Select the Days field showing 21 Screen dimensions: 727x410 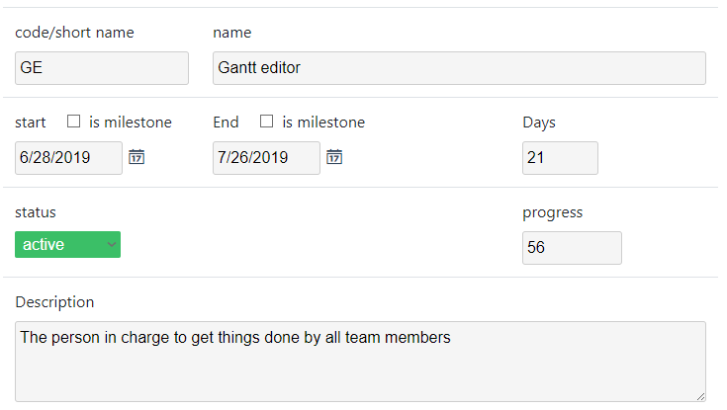tap(560, 158)
